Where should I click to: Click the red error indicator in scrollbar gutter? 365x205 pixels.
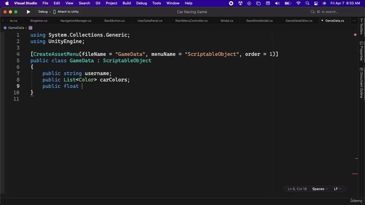pyautogui.click(x=355, y=35)
